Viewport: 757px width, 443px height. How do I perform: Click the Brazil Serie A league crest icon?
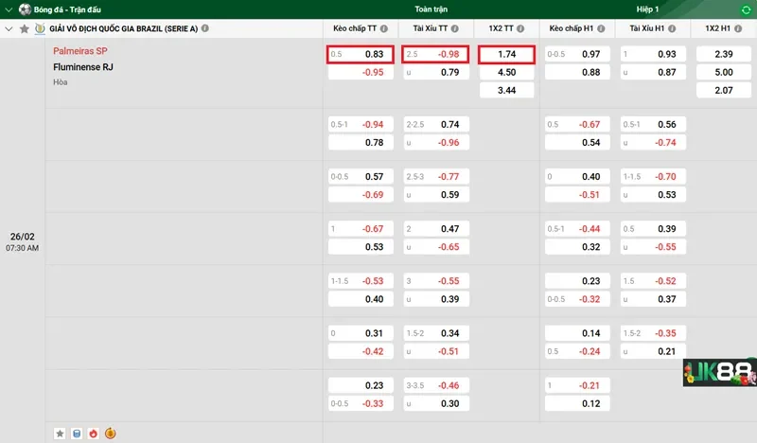pos(40,28)
